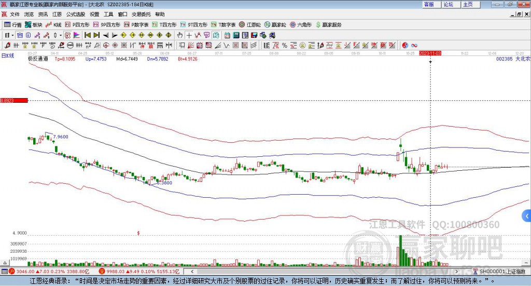The image size is (531, 286).
Task: Click the yellow diamond four-way arrow icon
Action: pos(169,35)
